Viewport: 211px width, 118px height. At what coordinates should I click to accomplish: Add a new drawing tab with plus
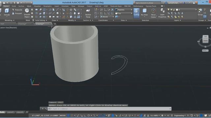coord(55,24)
